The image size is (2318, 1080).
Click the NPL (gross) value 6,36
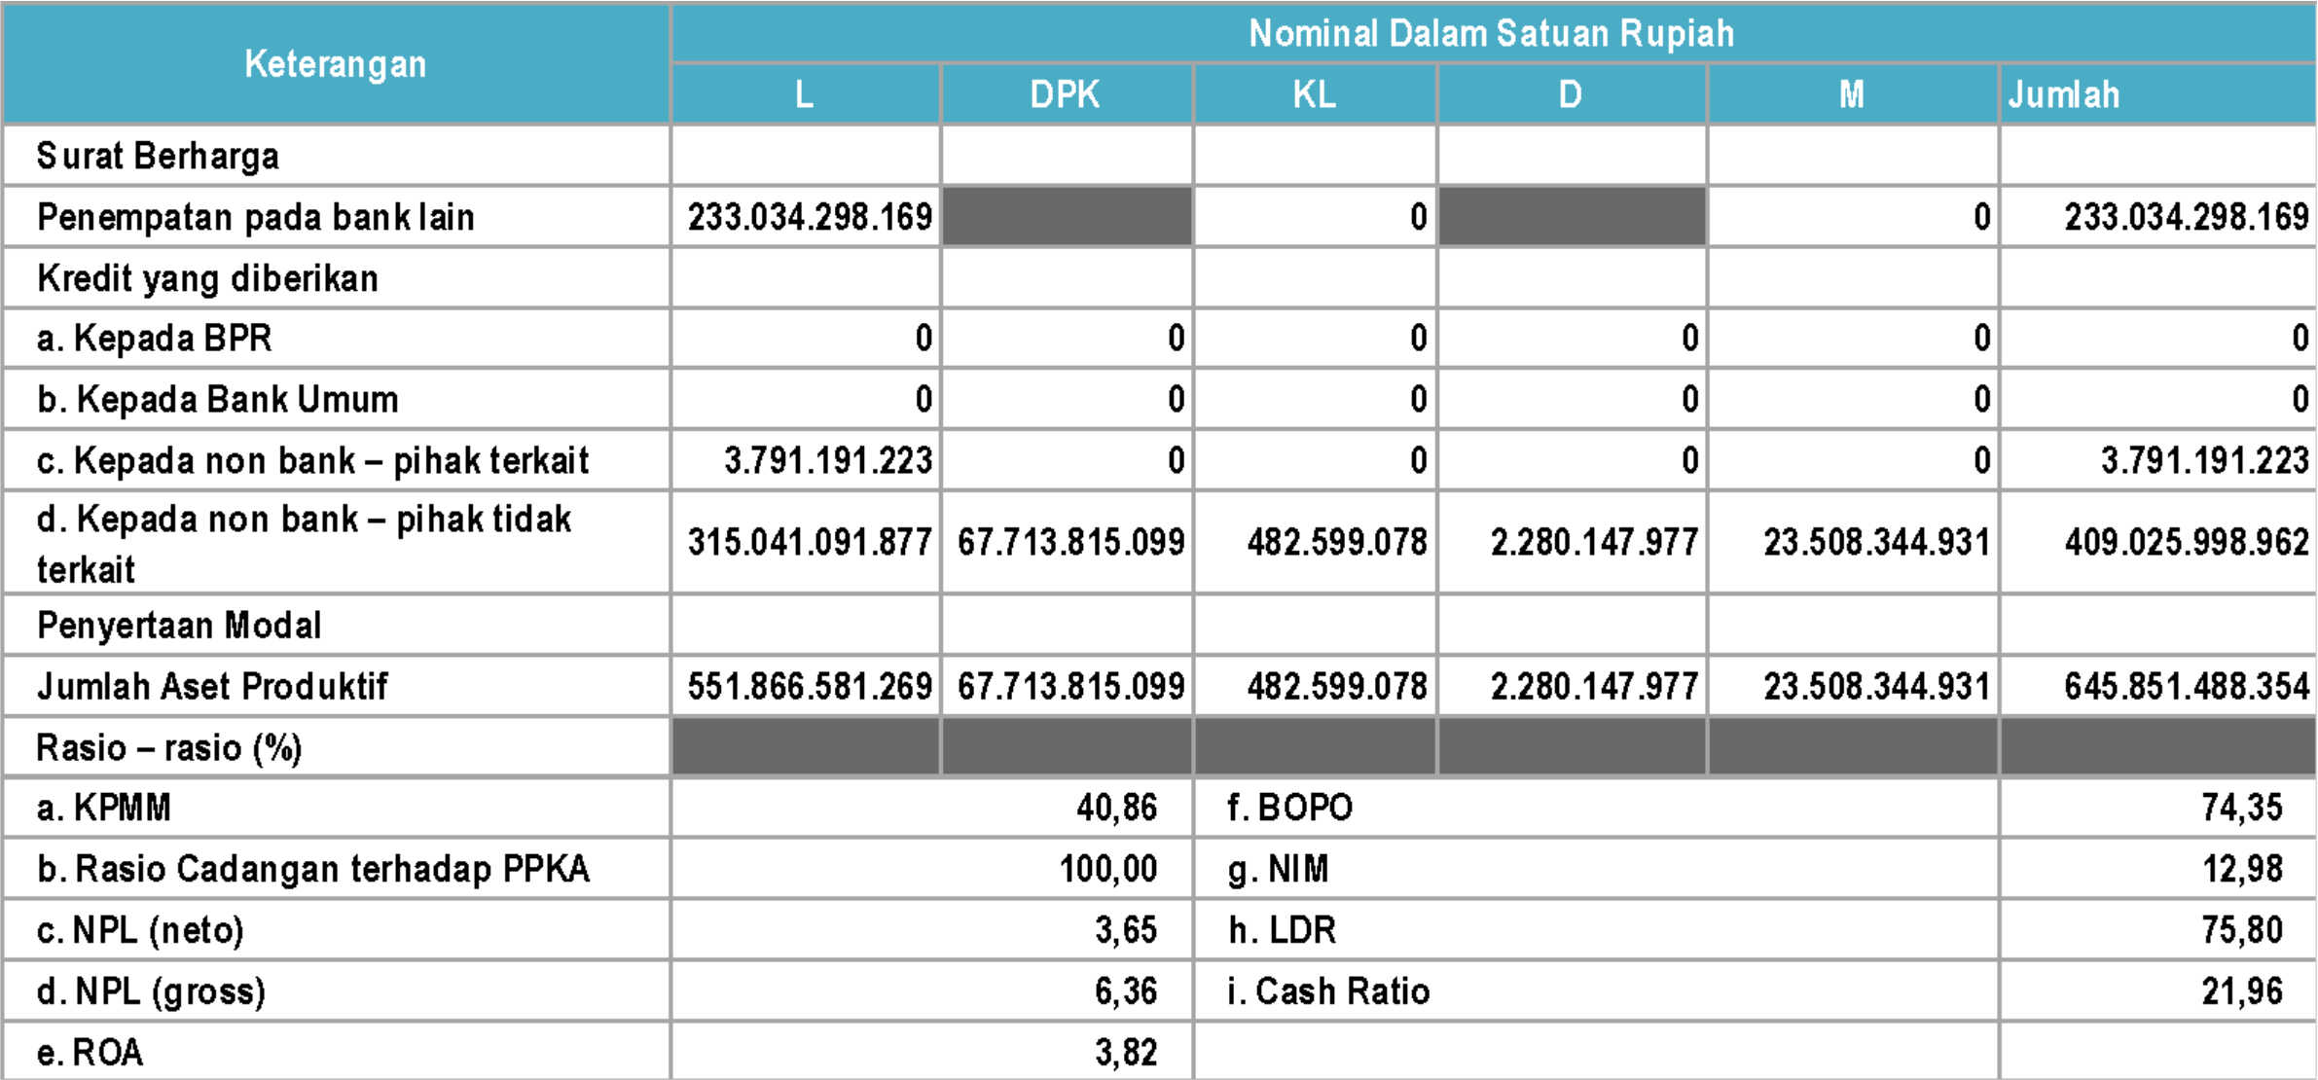click(1125, 991)
